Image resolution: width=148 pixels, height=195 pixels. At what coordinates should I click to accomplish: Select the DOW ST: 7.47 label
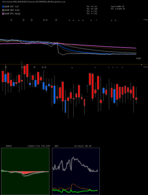[12, 6]
